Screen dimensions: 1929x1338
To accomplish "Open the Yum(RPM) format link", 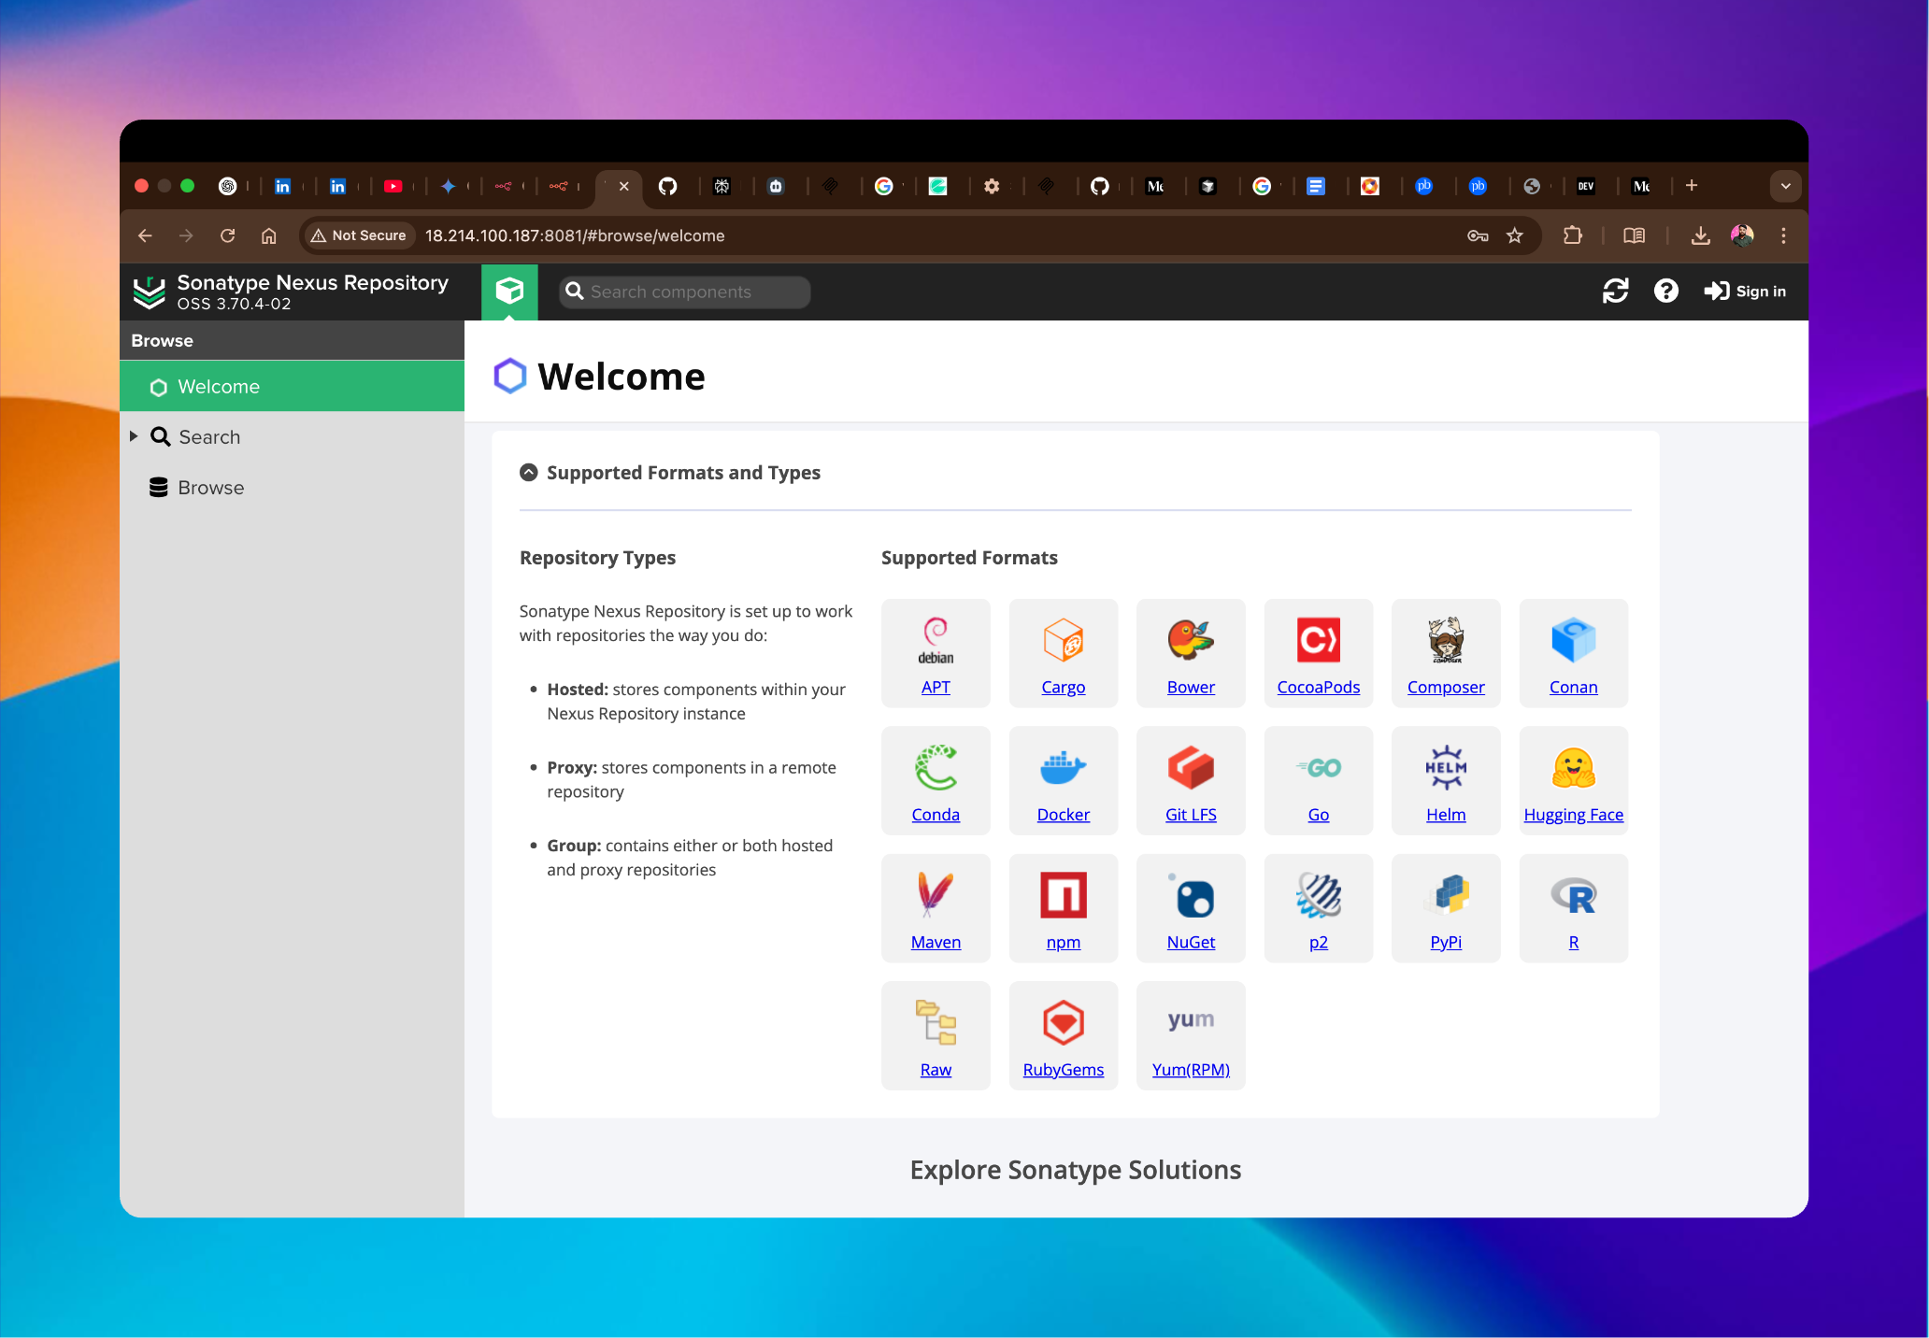I will [1191, 1070].
